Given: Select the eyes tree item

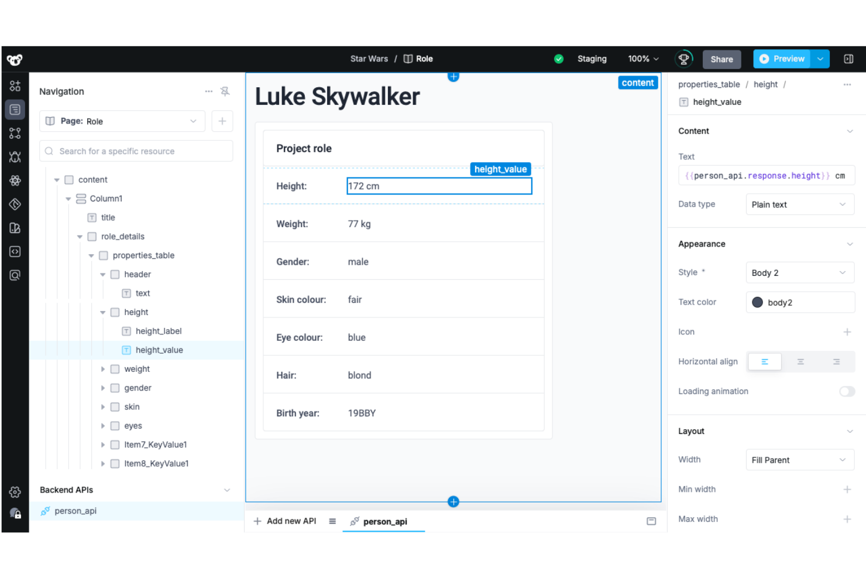Looking at the screenshot, I should click(x=133, y=426).
